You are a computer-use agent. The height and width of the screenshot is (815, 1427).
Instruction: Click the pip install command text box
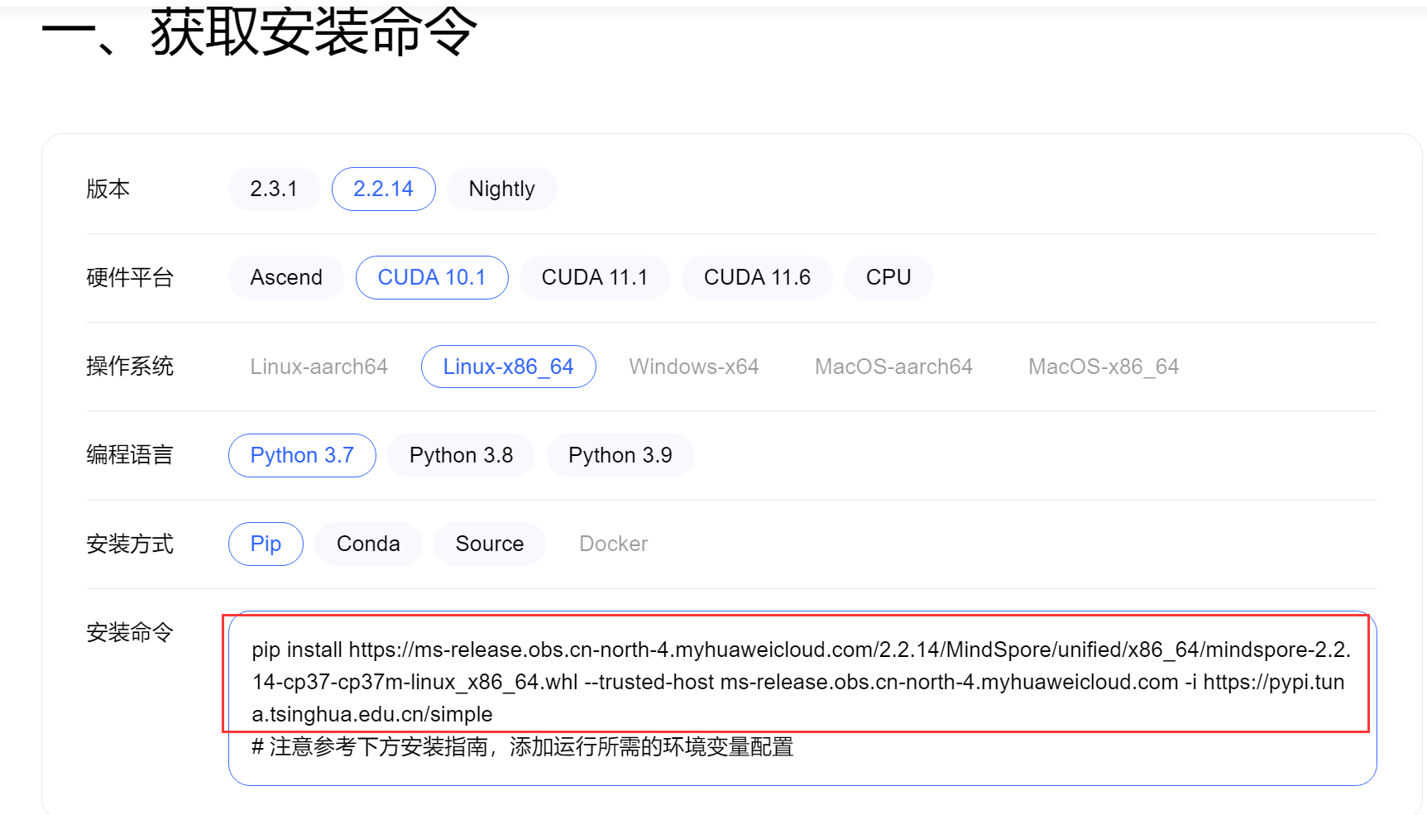pos(798,681)
